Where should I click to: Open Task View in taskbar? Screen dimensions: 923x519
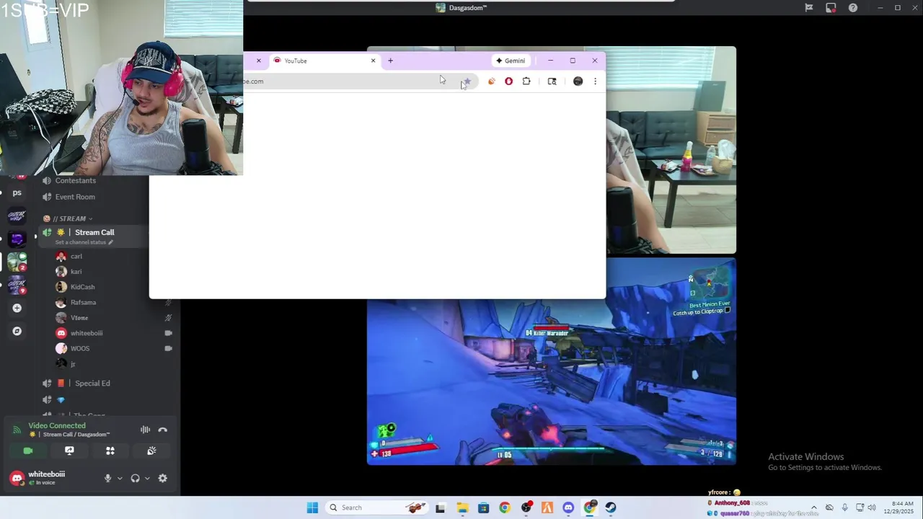tap(441, 507)
